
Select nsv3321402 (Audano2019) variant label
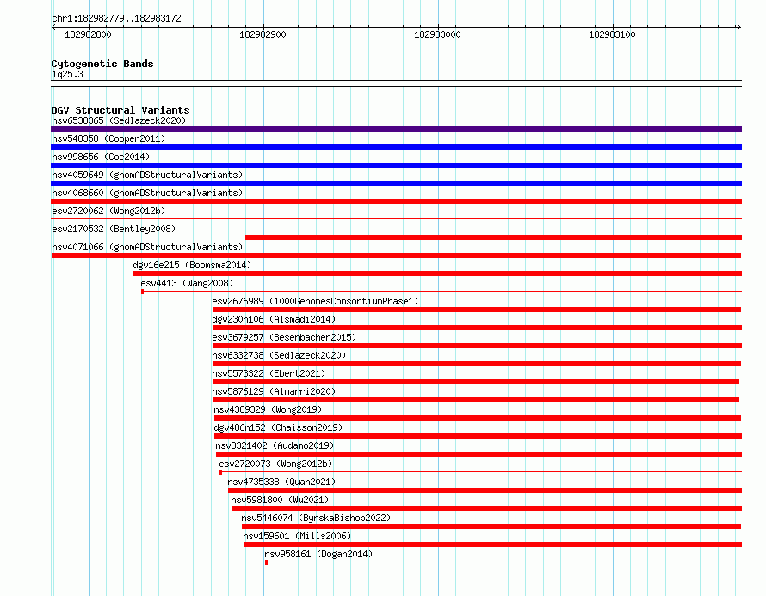pos(275,445)
